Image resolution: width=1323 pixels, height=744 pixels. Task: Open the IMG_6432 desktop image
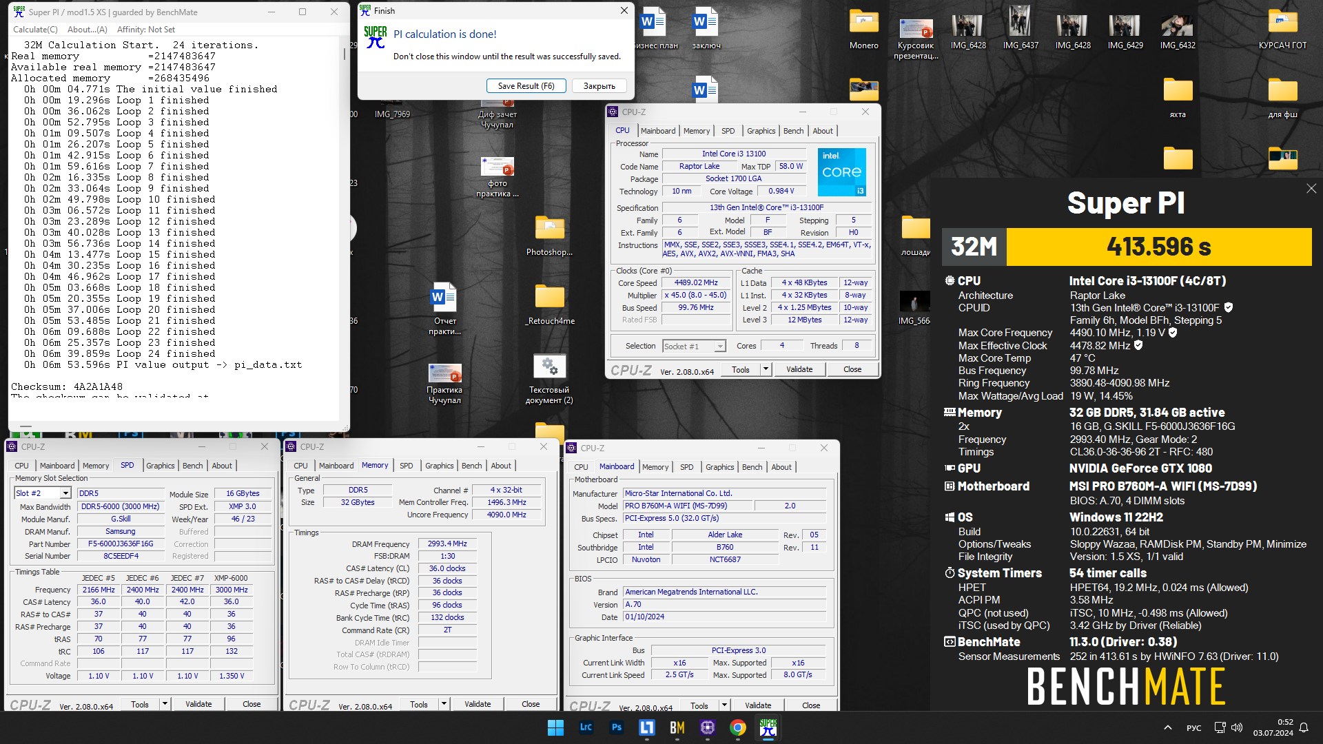[x=1178, y=29]
